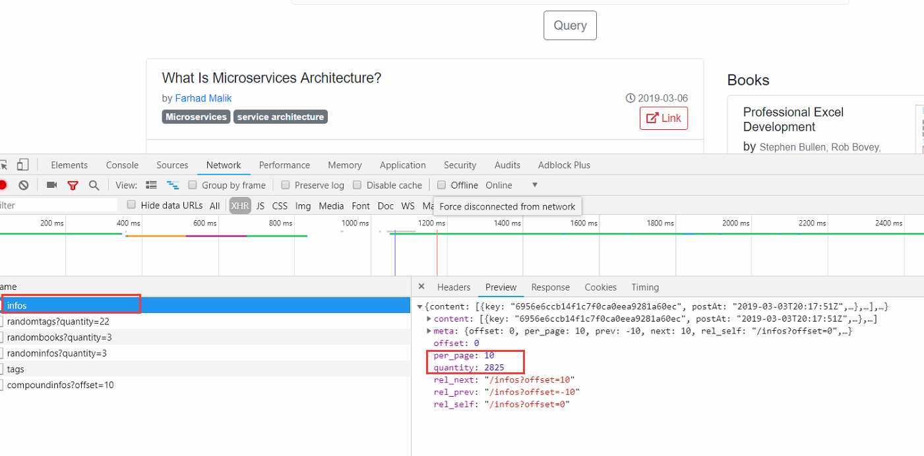Filter requests by Font
The height and width of the screenshot is (456, 924).
[x=361, y=206]
